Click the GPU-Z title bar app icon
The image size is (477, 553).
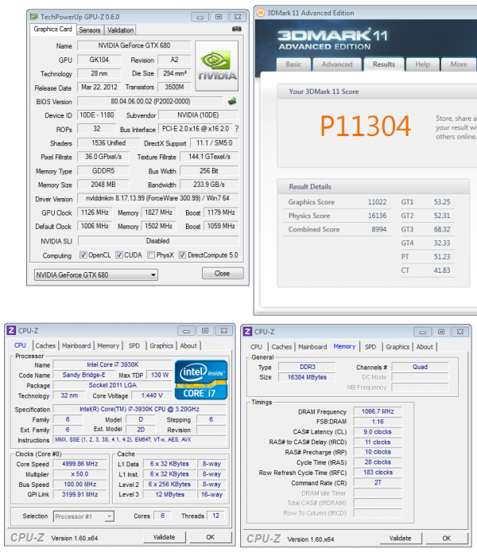[34, 17]
